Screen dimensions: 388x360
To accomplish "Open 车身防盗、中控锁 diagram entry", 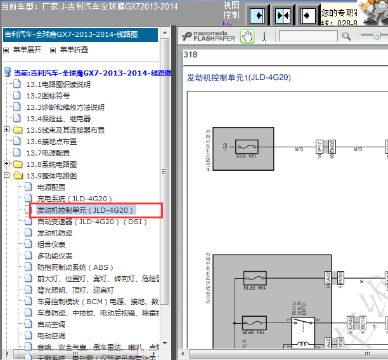I will tap(98, 313).
